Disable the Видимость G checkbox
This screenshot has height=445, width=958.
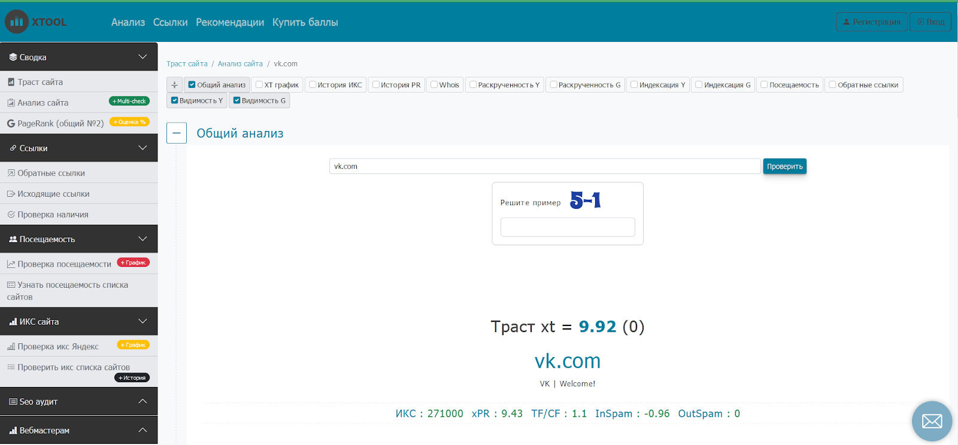(237, 100)
